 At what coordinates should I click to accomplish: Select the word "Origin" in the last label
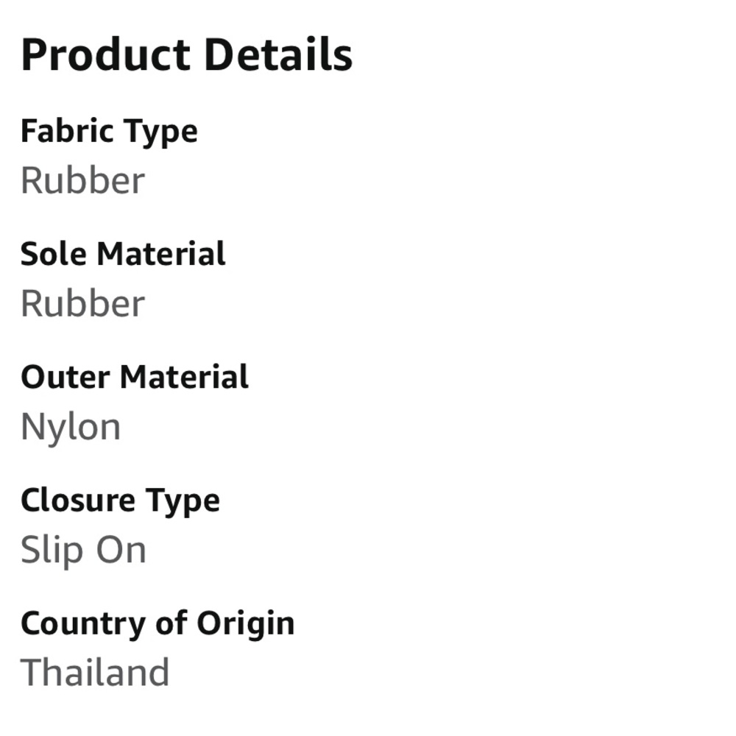246,625
